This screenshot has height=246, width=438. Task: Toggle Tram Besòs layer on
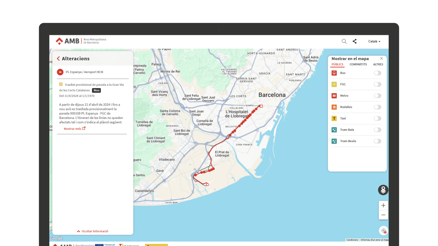(x=377, y=141)
